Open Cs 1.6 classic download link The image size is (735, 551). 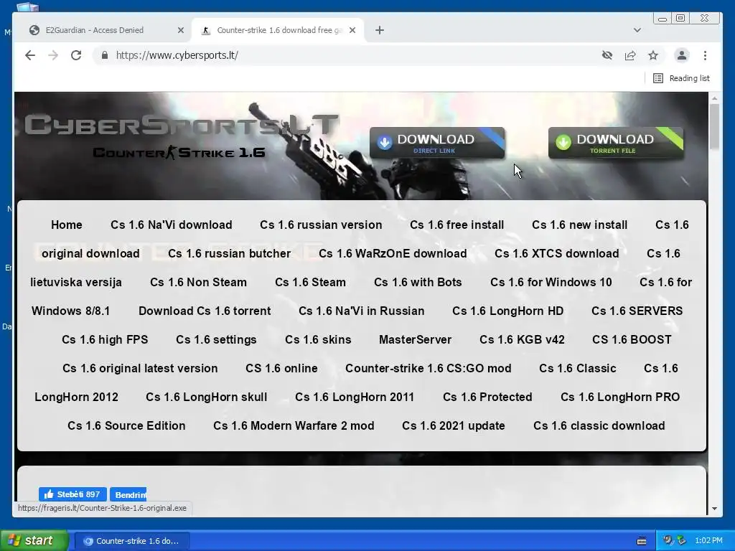point(599,425)
